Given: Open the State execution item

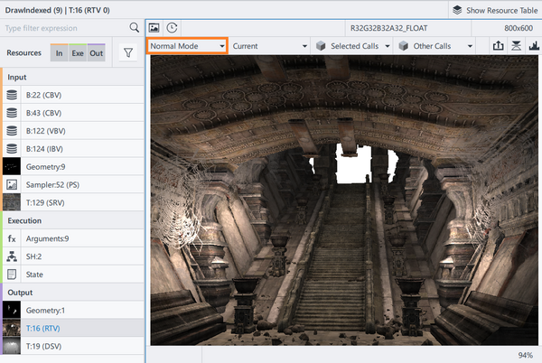Looking at the screenshot, I should [x=35, y=274].
